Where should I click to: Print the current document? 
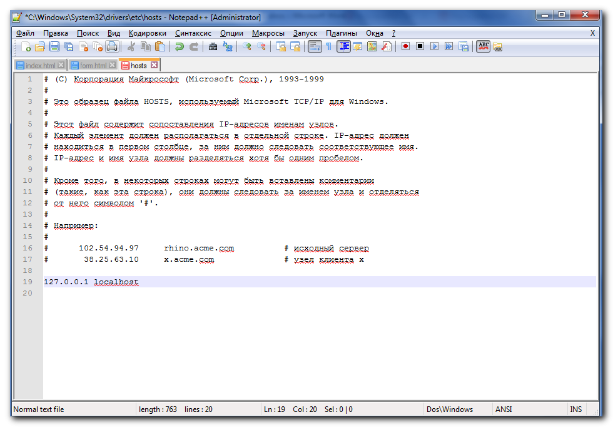(112, 46)
